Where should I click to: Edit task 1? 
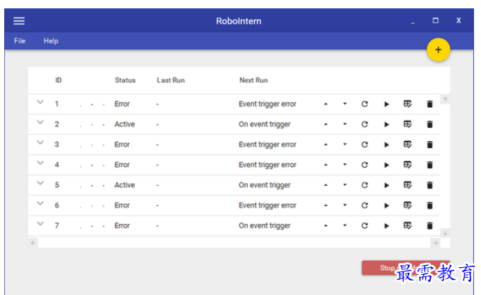coord(407,104)
